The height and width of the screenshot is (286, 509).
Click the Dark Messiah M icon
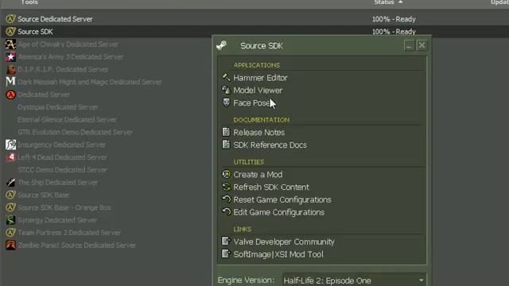click(10, 82)
